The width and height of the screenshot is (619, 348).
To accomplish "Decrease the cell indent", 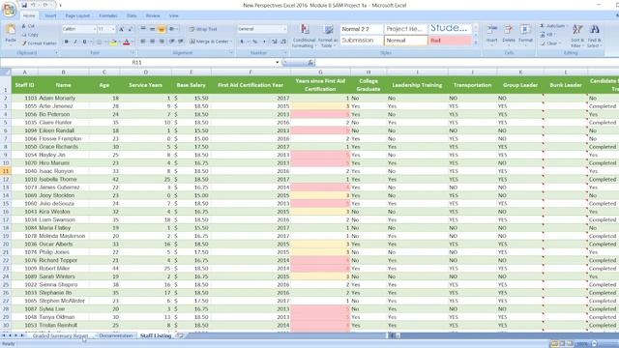I will pos(172,42).
